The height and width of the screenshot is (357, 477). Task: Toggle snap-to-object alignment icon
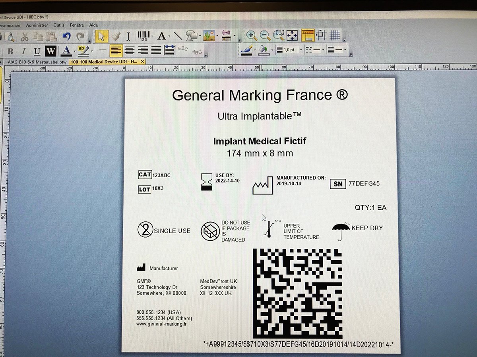pos(321,35)
